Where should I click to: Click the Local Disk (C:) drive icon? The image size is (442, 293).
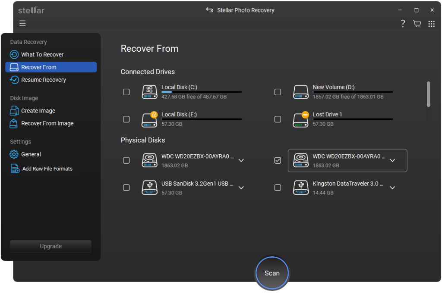(149, 92)
